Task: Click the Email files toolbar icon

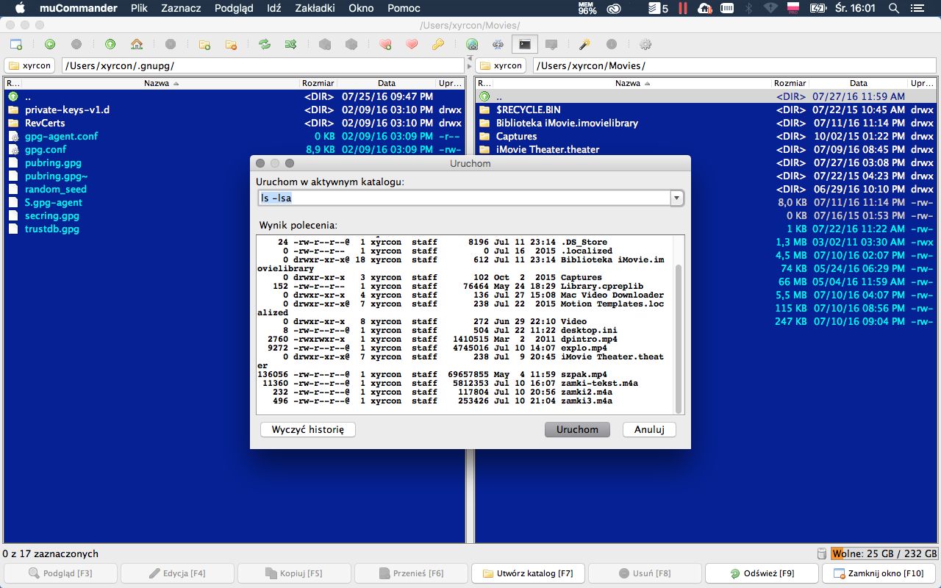Action: point(551,44)
